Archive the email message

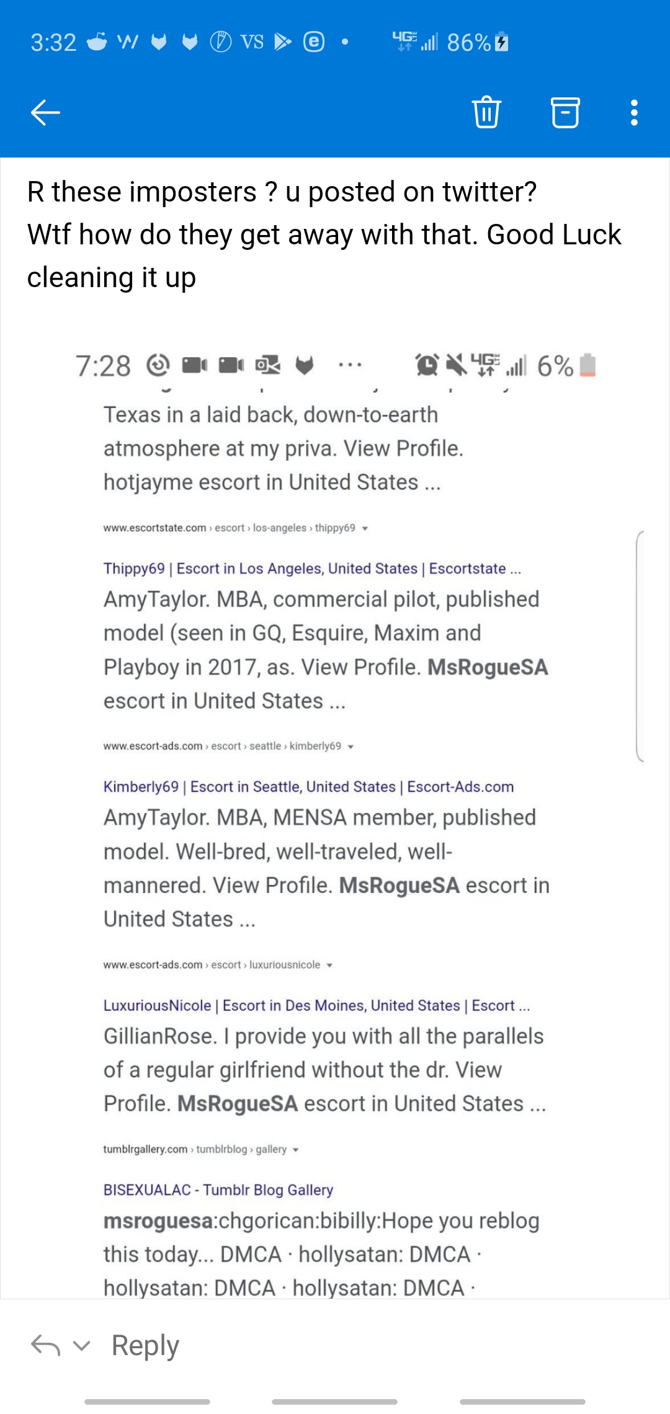[565, 112]
